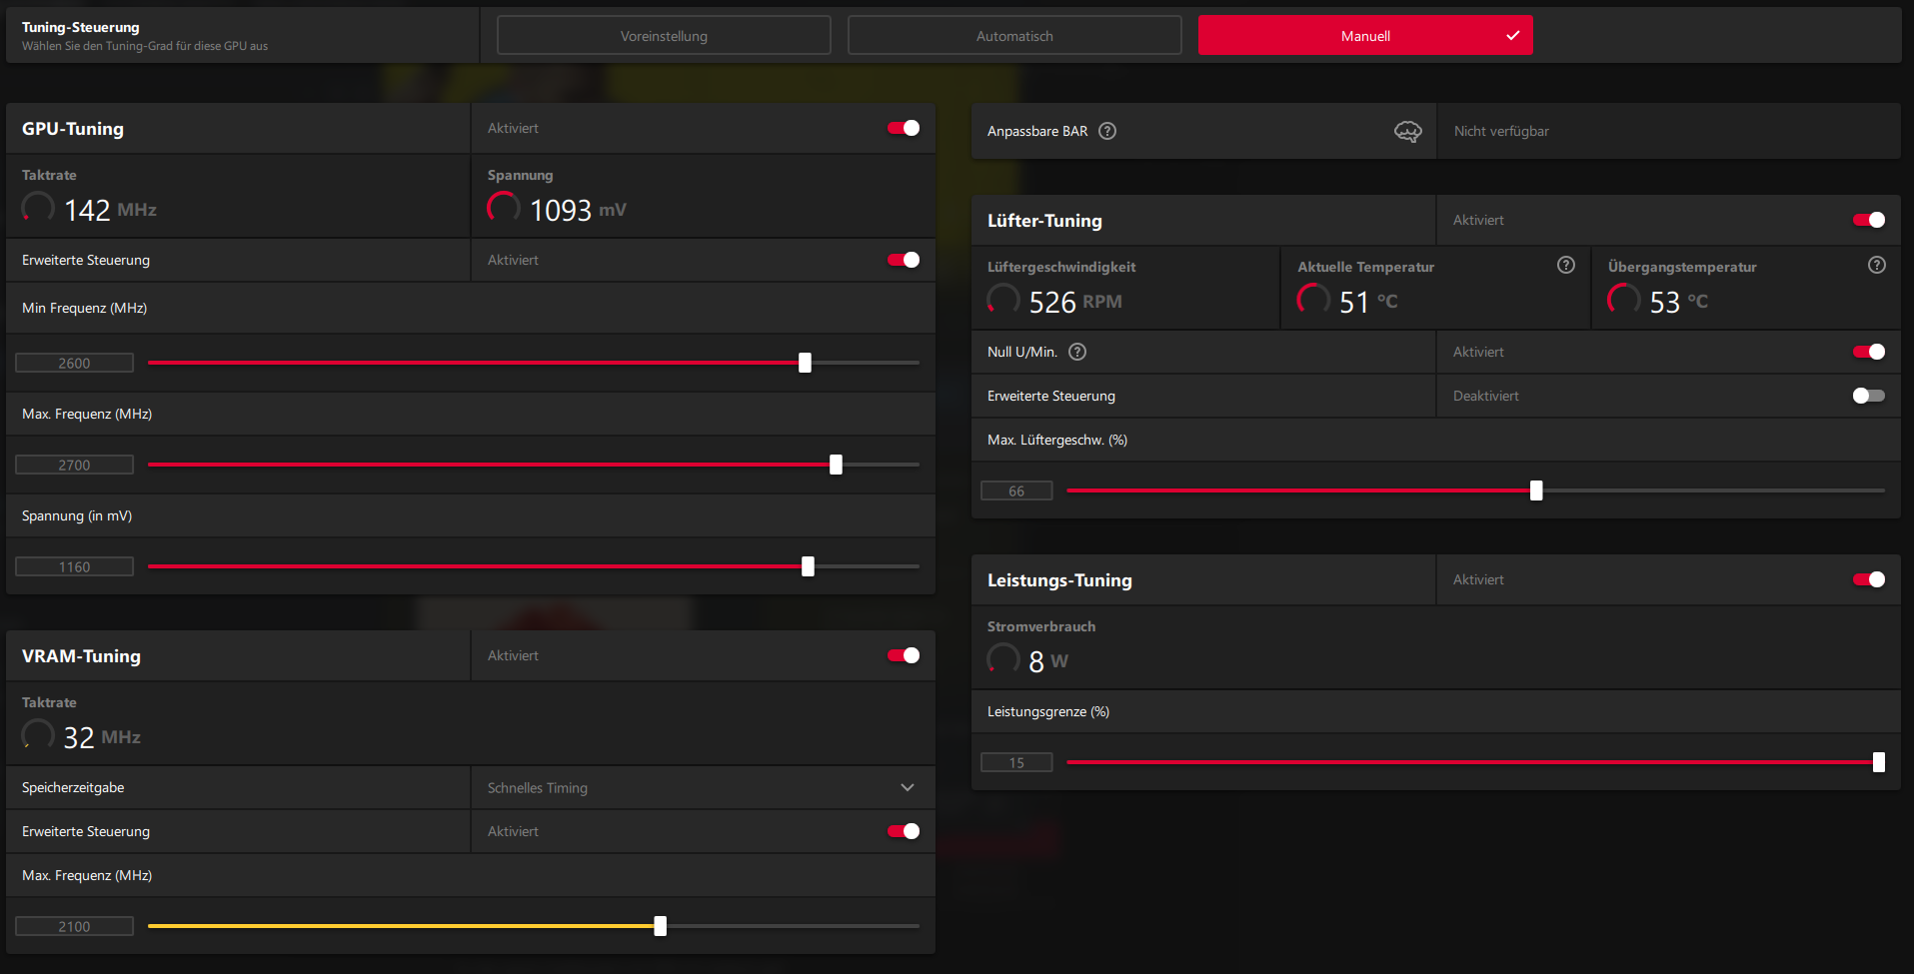Screen dimensions: 1914x974
Task: Click the Min Frequenz slider handle
Action: click(x=805, y=363)
